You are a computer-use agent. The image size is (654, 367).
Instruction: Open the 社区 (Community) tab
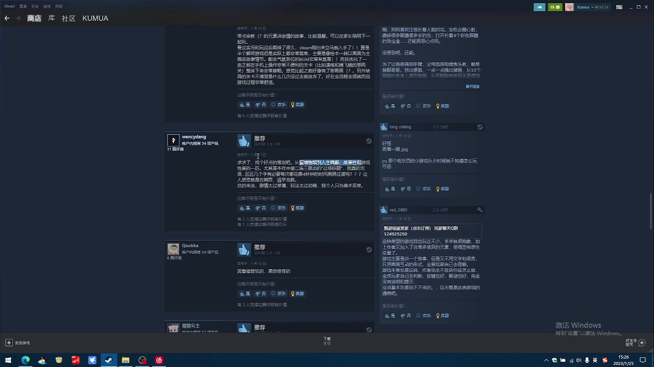pyautogui.click(x=68, y=18)
